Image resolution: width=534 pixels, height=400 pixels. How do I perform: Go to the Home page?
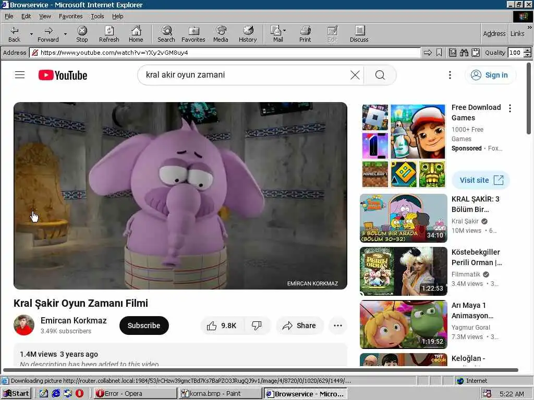click(x=136, y=34)
